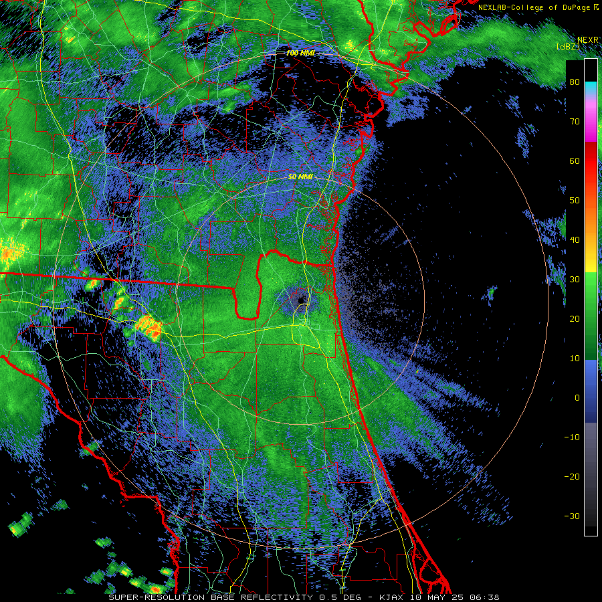Image resolution: width=602 pixels, height=602 pixels.
Task: Click the 50 NMI range ring label
Action: pos(300,177)
